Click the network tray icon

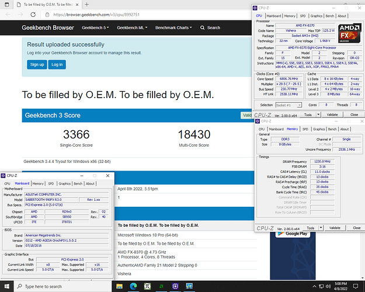click(321, 286)
